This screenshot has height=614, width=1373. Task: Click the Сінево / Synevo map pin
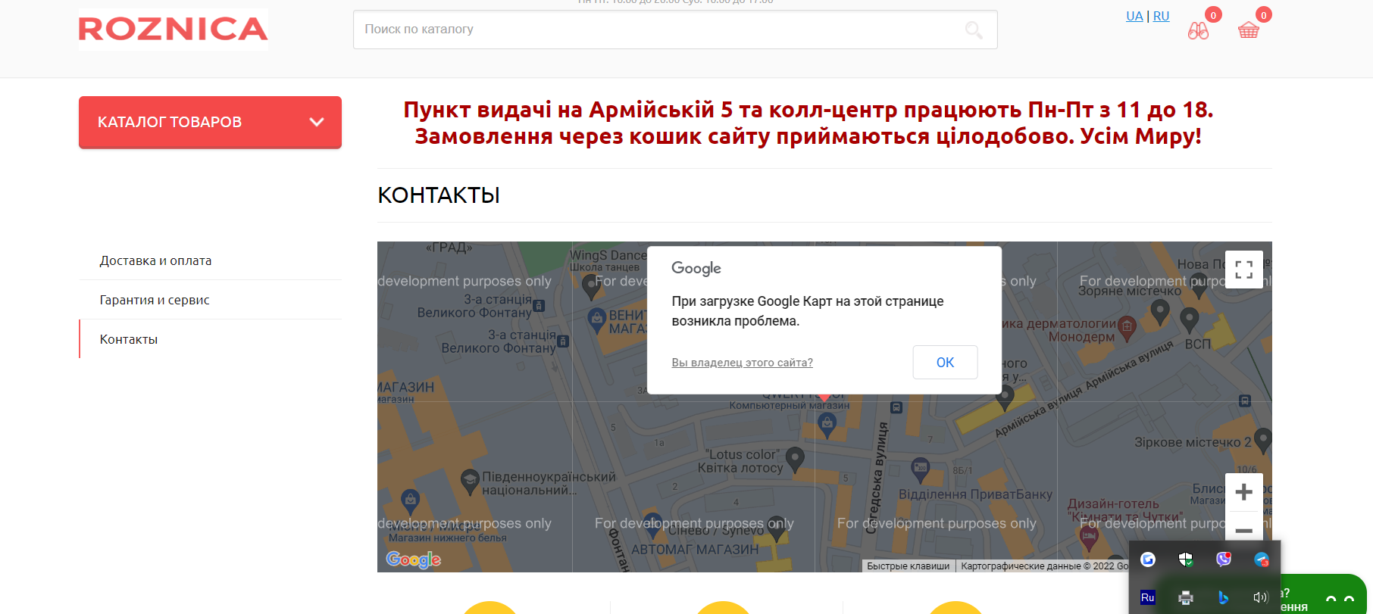pyautogui.click(x=778, y=530)
